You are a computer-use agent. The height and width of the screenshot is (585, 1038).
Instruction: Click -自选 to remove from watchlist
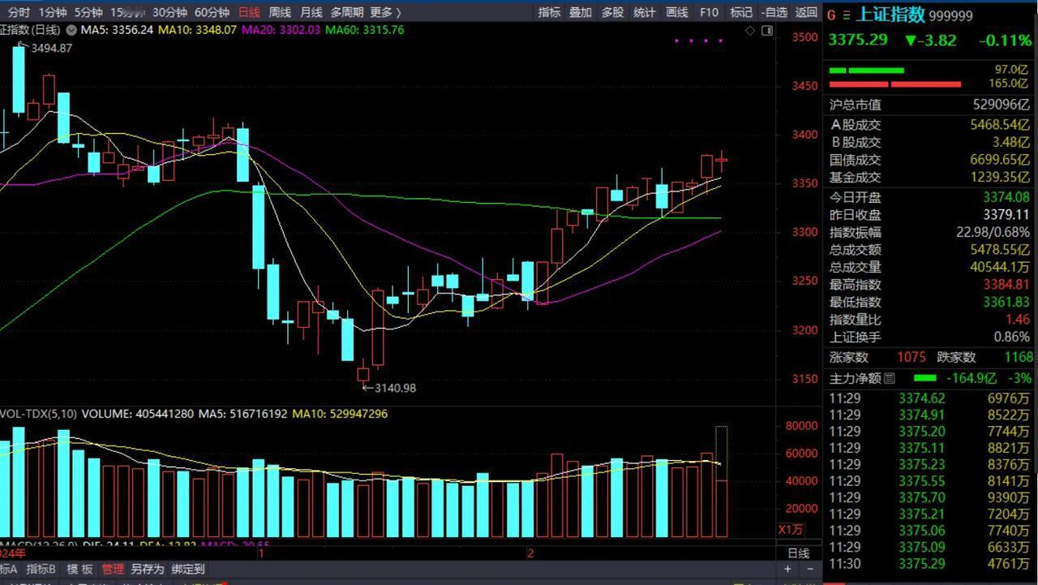click(774, 12)
